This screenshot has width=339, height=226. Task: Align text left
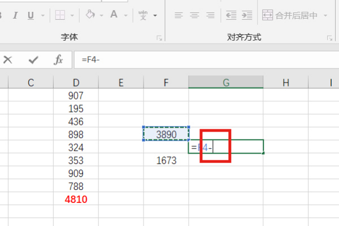tap(179, 15)
